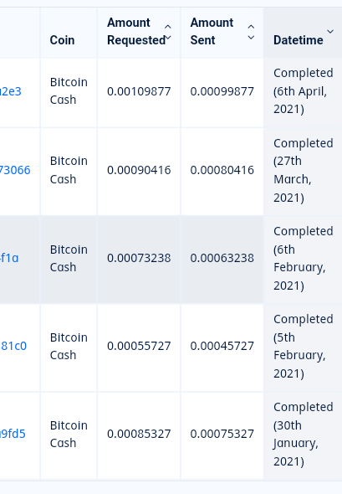The width and height of the screenshot is (342, 494).
Task: Select the 0.00073238 requested amount cell
Action: (x=139, y=260)
